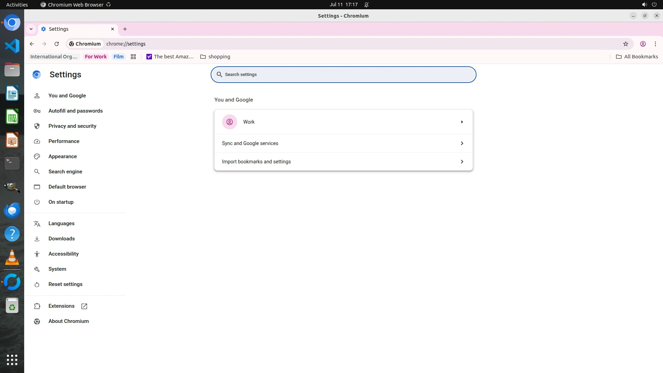
Task: Launch Thunderbird from the dock
Action: point(12,210)
